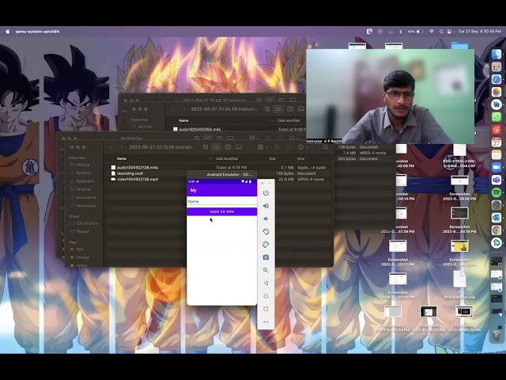Click the emulator power button icon
The image size is (506, 380).
[x=266, y=193]
